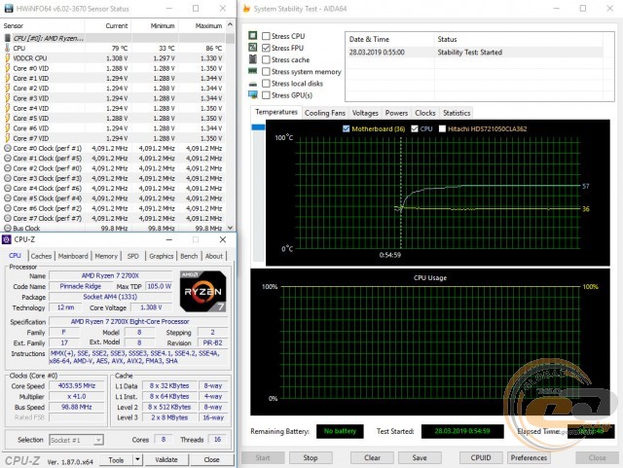Click the CPU-Z window title icon
The width and height of the screenshot is (623, 468).
7,239
